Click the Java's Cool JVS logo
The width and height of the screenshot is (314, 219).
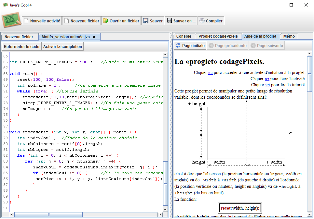[11, 20]
